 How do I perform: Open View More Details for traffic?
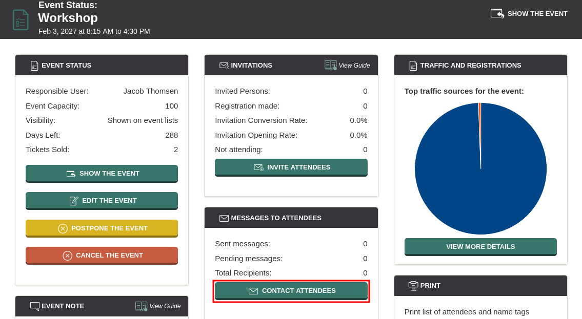coord(480,247)
